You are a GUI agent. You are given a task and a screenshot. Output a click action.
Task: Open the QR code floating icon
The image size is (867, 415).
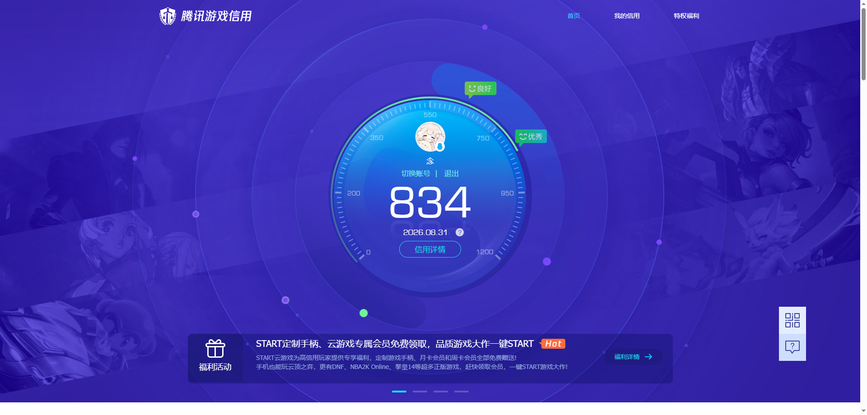792,320
